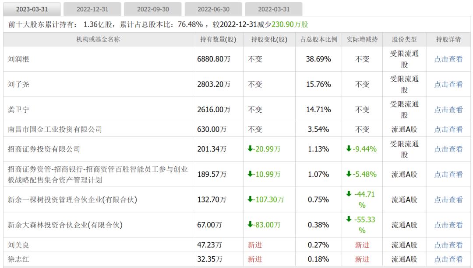Viewport: 473px width, 268px height.
Task: Select shareholder name 龚卫宁
Action: click(x=18, y=110)
